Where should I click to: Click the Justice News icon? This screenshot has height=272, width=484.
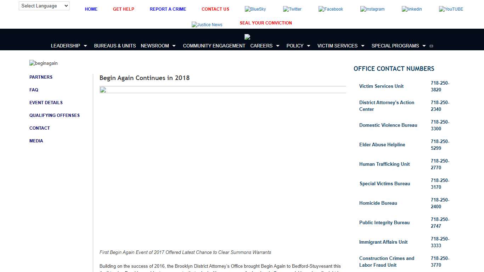207,24
